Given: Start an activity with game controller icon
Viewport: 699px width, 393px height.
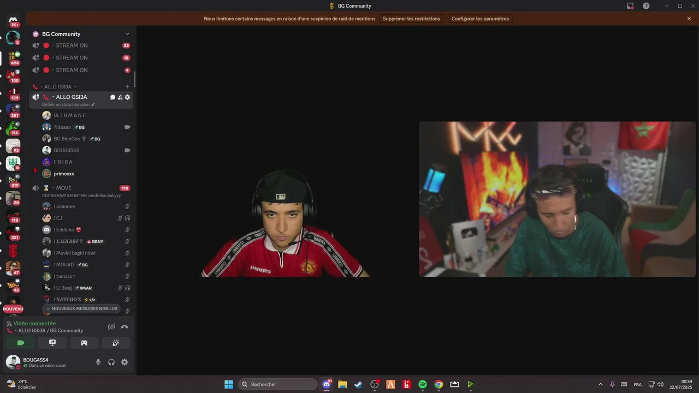Looking at the screenshot, I should click(84, 343).
